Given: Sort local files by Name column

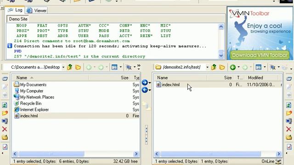Looking at the screenshot, I should point(50,77).
